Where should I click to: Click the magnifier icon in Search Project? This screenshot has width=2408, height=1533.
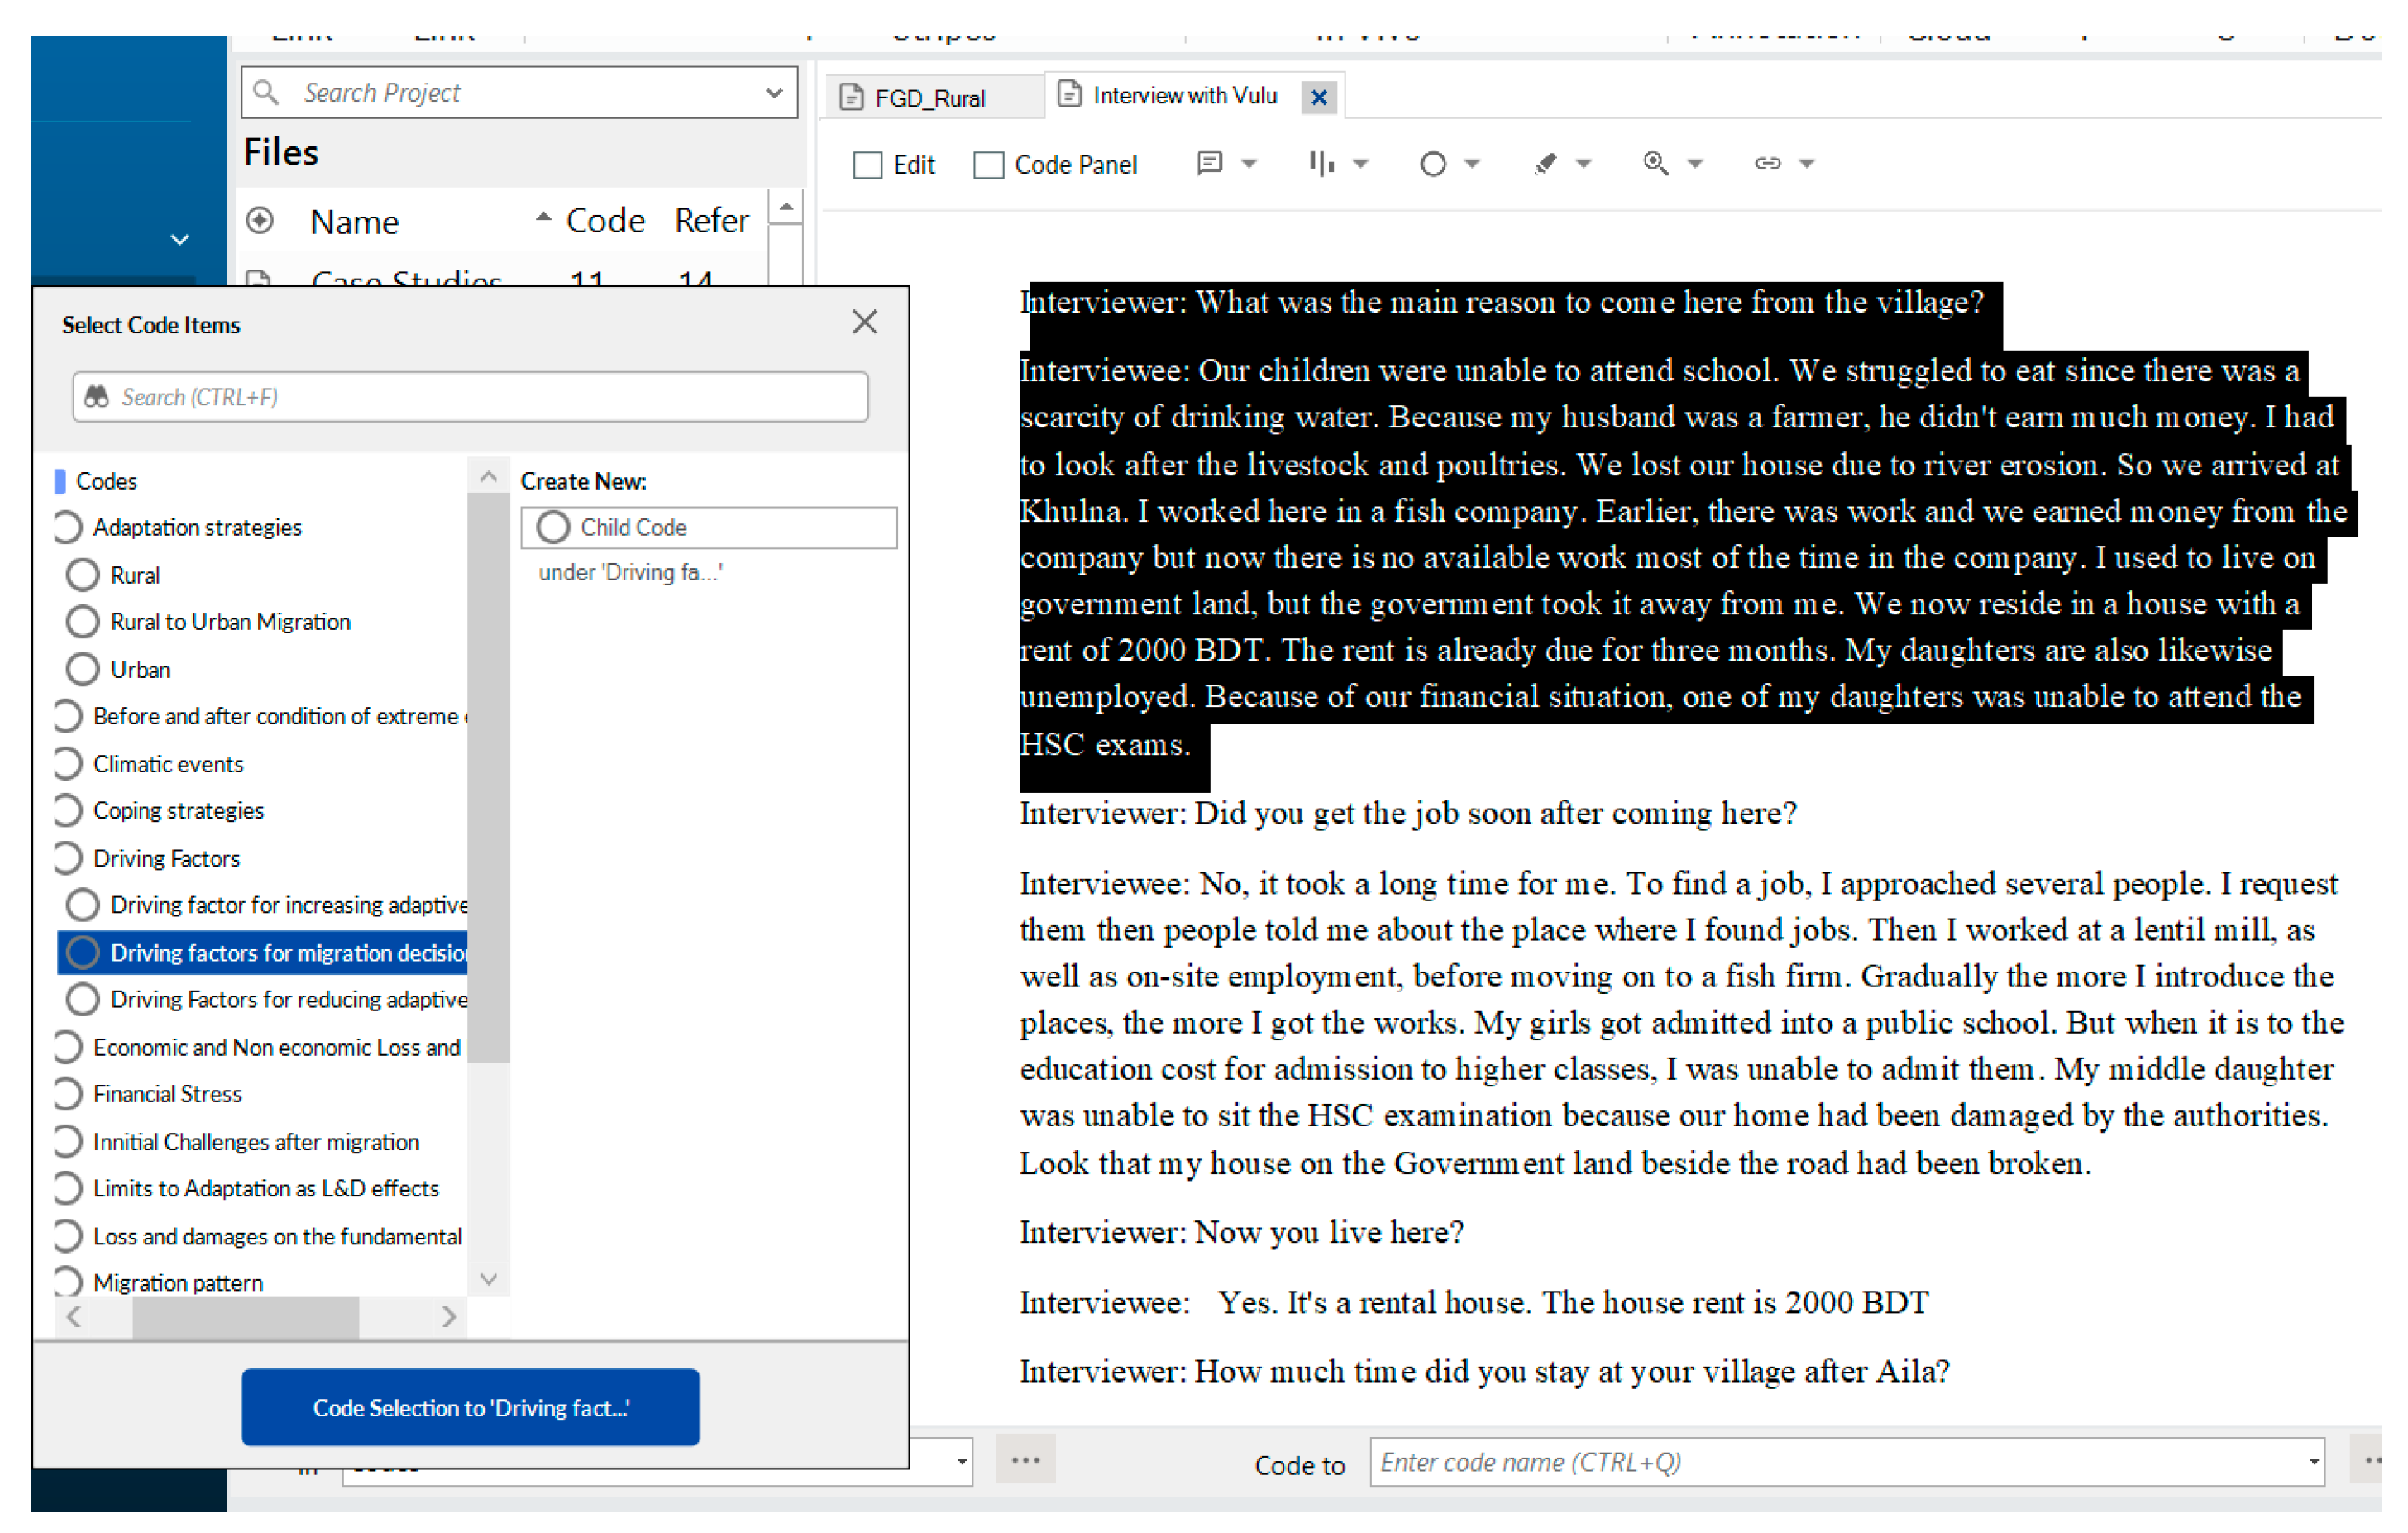click(265, 92)
